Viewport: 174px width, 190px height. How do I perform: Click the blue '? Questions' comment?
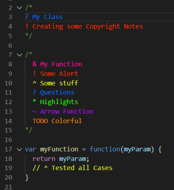point(54,93)
